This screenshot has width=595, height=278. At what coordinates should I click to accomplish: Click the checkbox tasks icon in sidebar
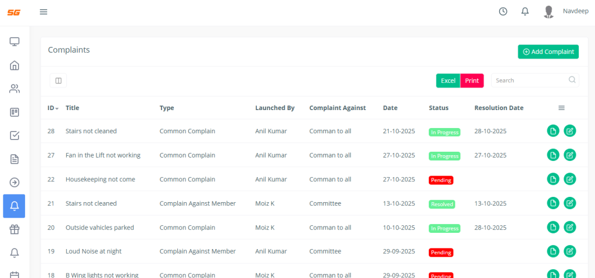tap(15, 136)
